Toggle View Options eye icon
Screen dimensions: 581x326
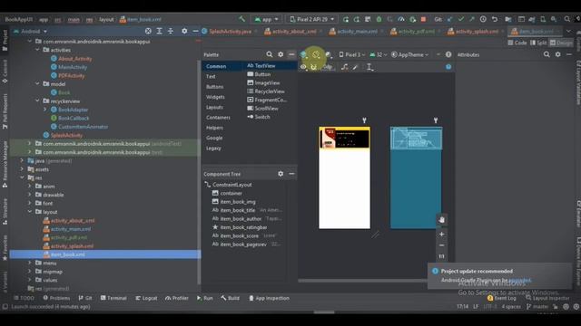[303, 67]
